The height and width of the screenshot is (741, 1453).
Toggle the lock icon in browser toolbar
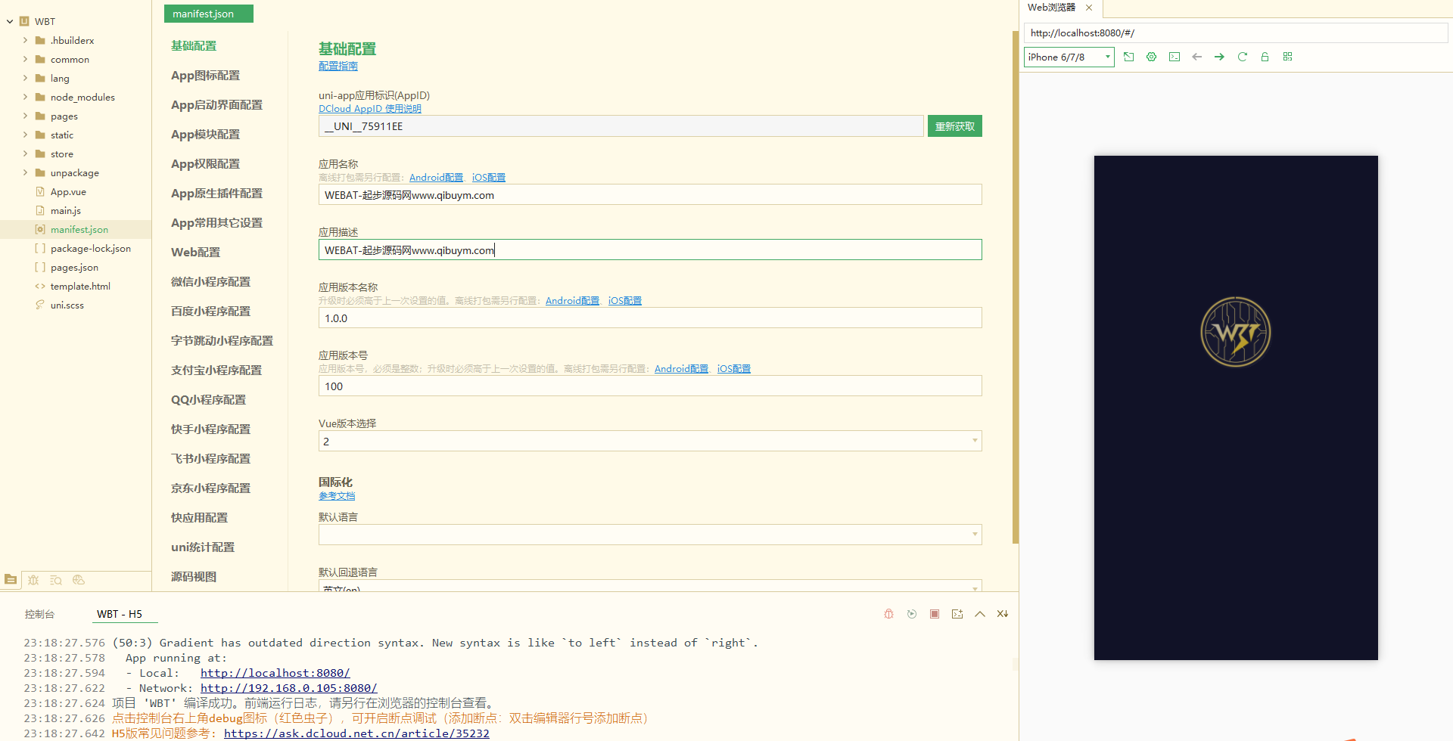point(1265,57)
